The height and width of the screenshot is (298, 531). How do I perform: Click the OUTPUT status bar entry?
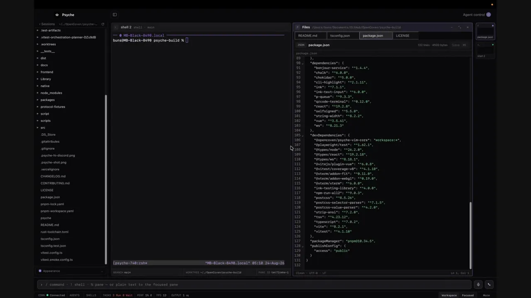180,295
